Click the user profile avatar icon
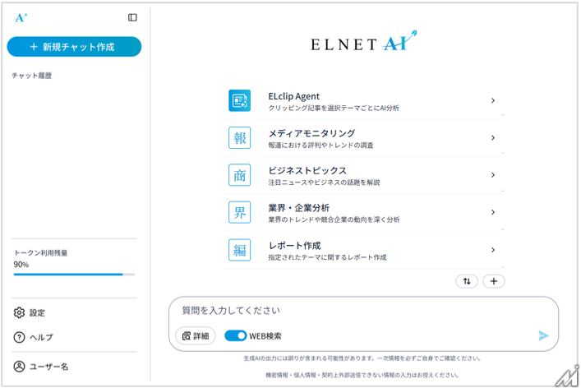 point(19,367)
